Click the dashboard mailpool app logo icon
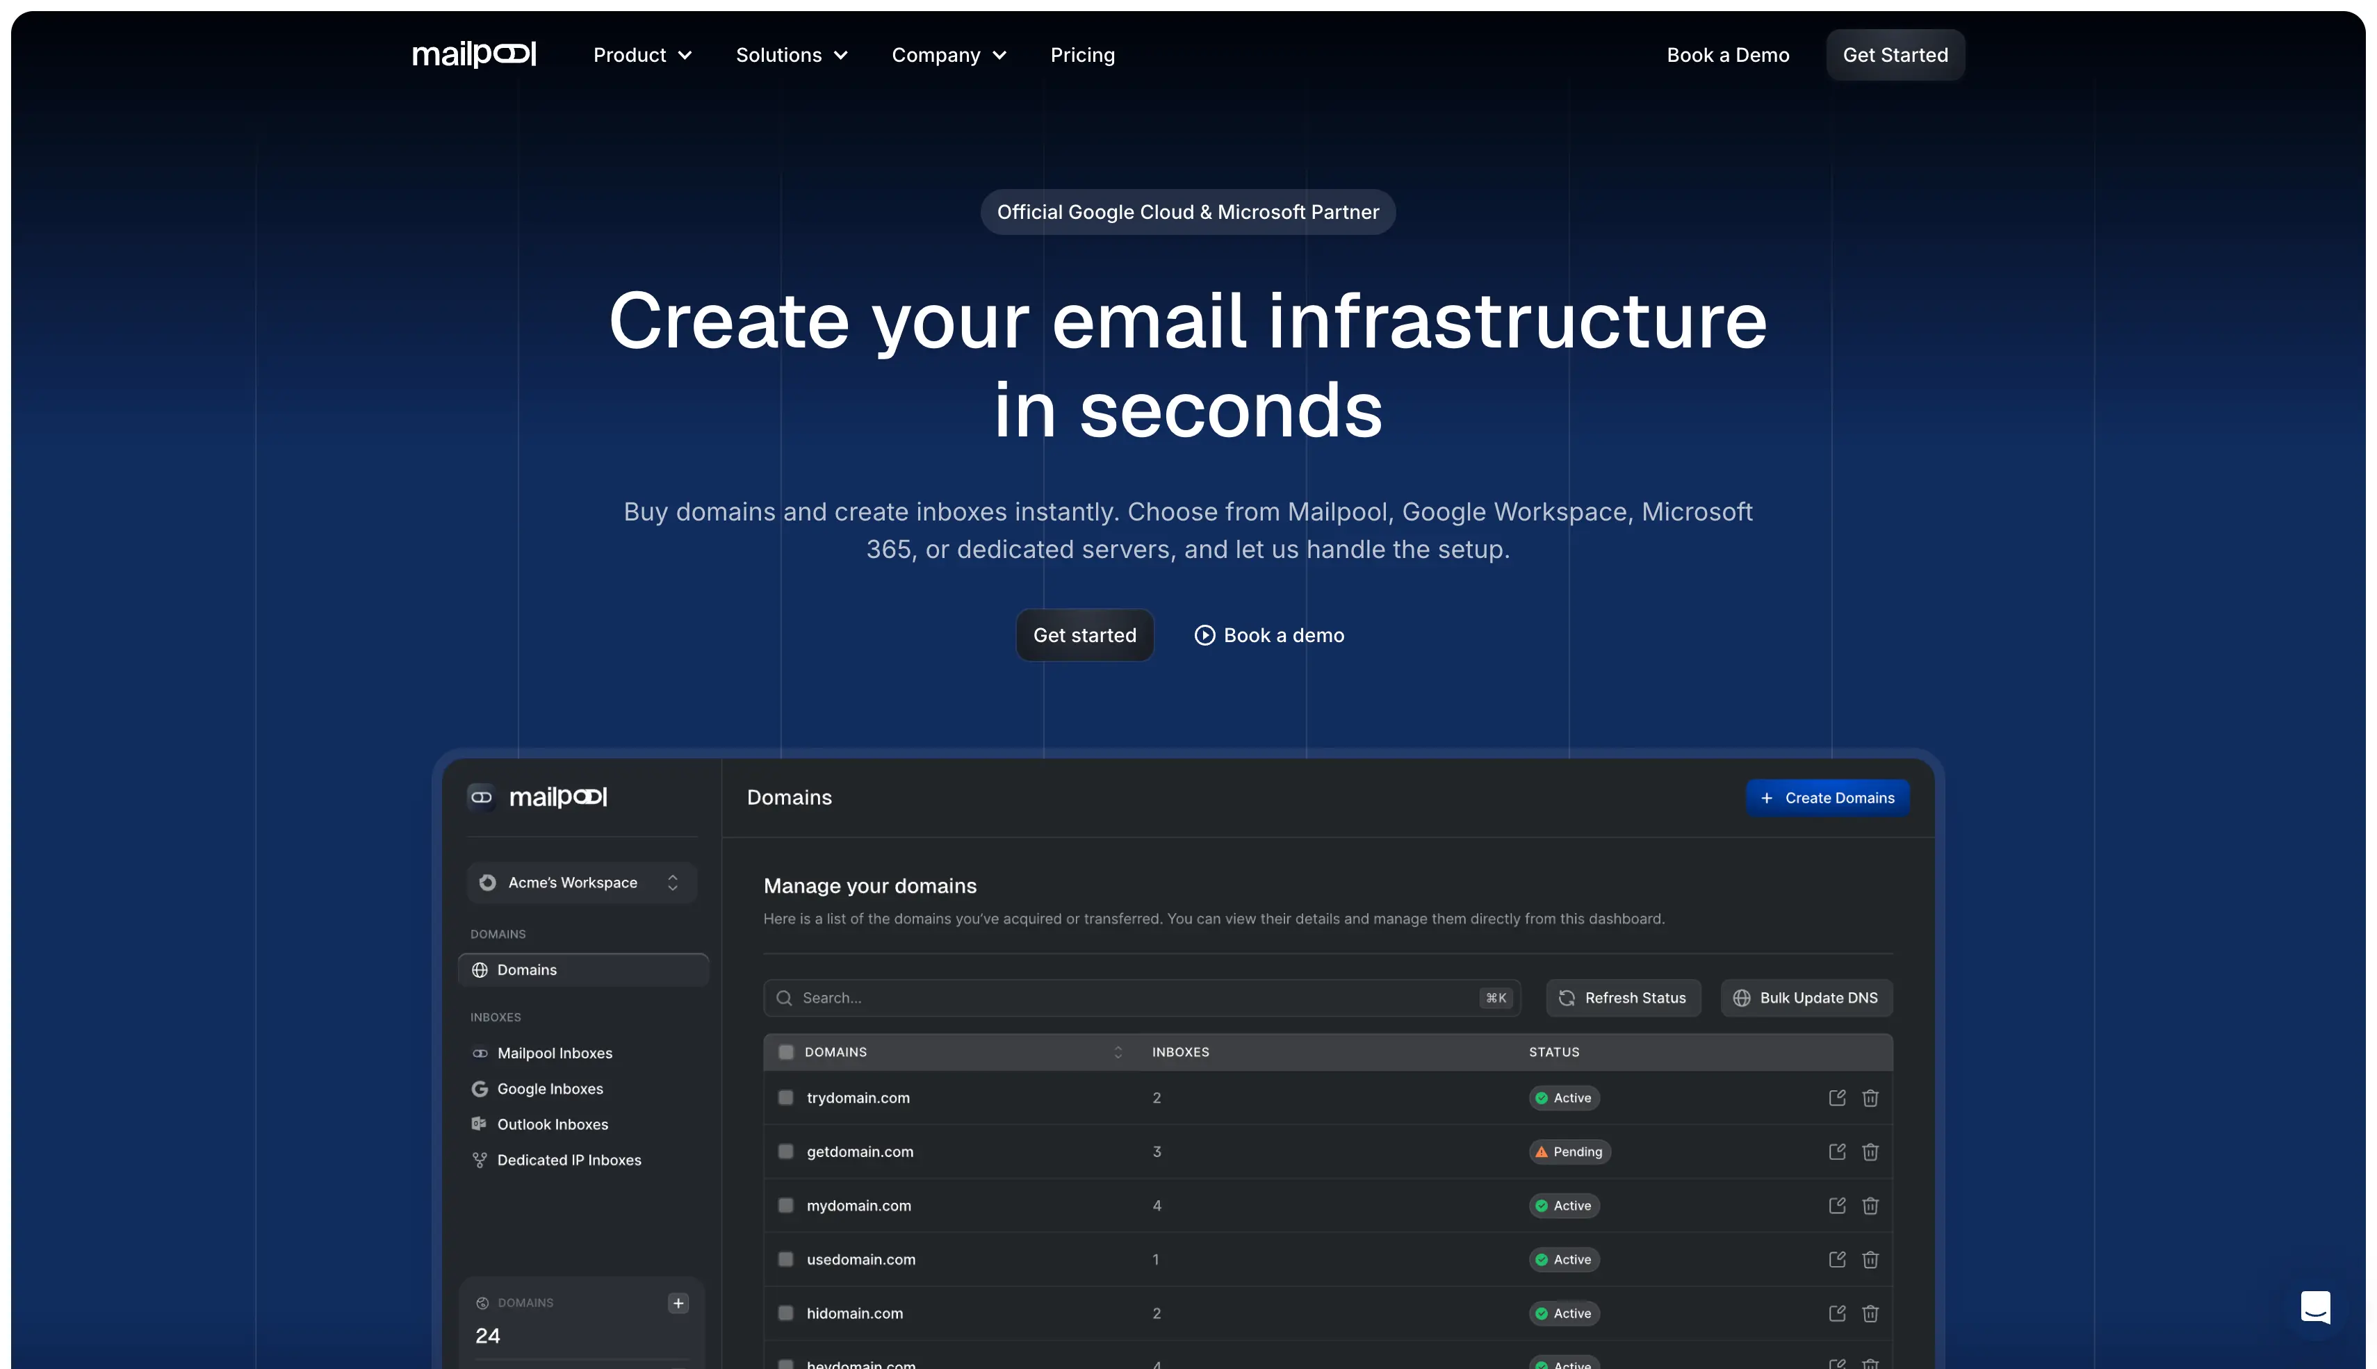Screen dimensions: 2377x1369 [482, 796]
